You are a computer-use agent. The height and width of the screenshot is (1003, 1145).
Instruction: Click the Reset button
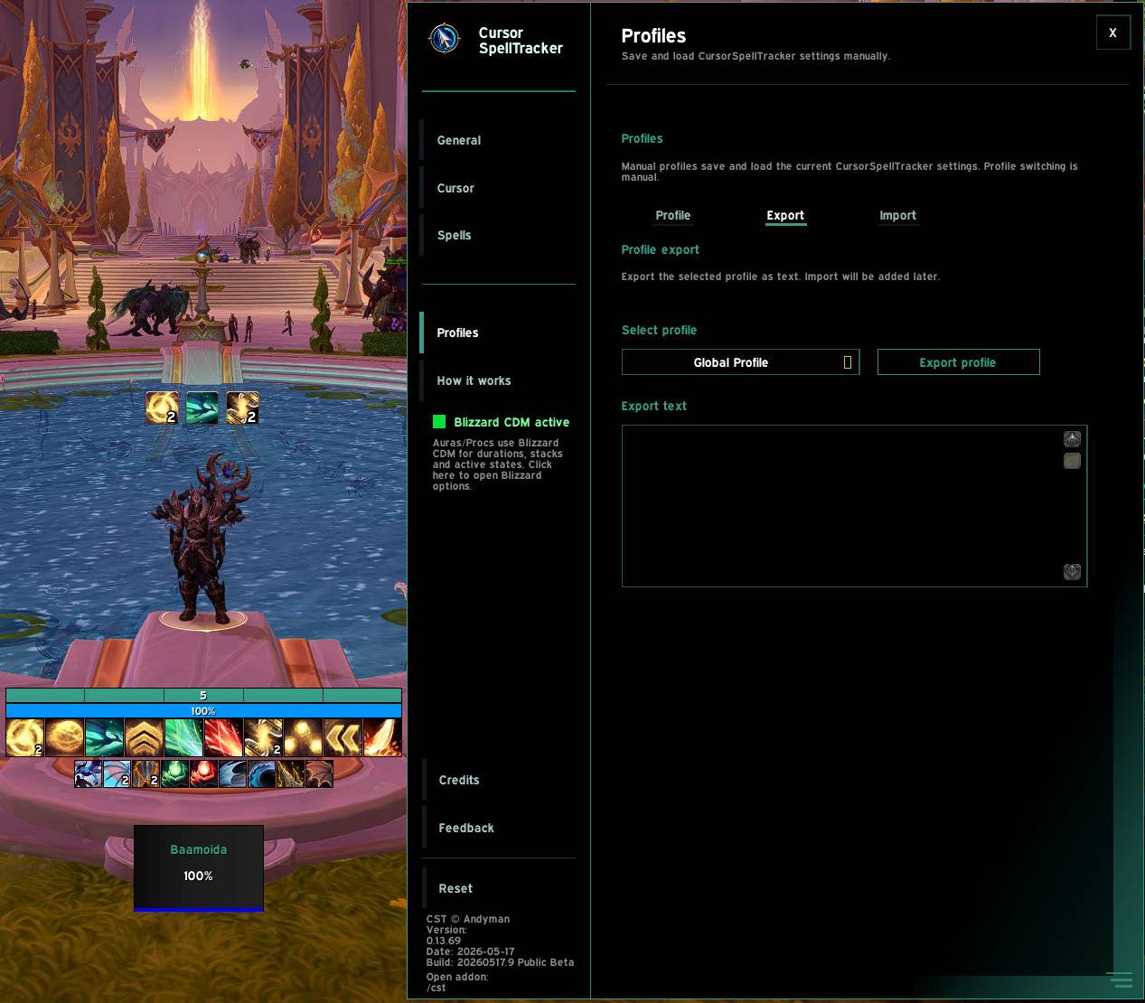[x=498, y=888]
